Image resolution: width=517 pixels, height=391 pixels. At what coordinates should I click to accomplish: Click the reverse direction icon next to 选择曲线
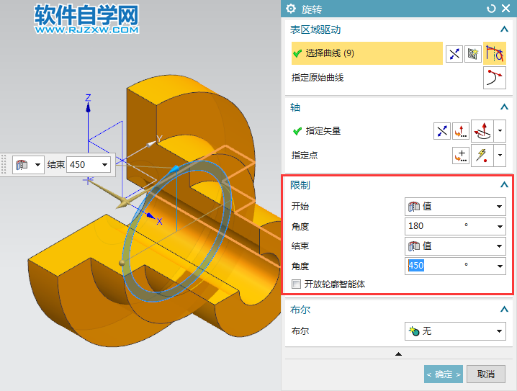point(454,54)
